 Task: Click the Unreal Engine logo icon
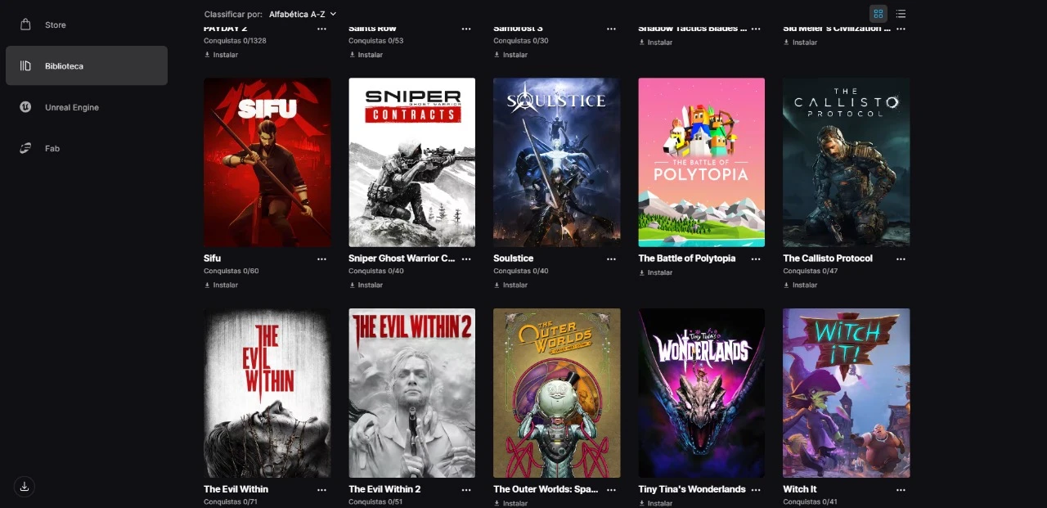tap(25, 107)
